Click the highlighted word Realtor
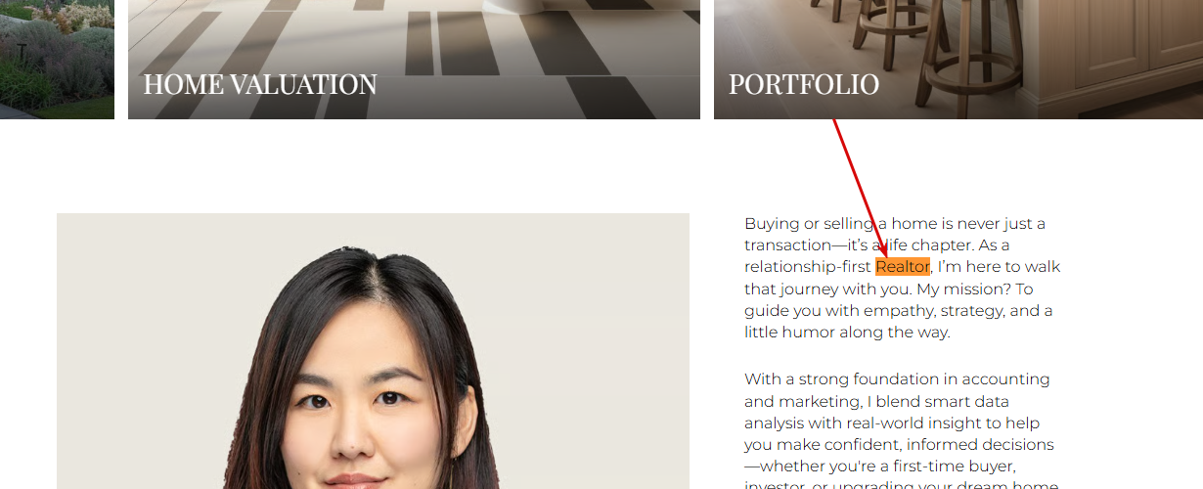Screen dimensions: 1203x489 click(x=902, y=267)
